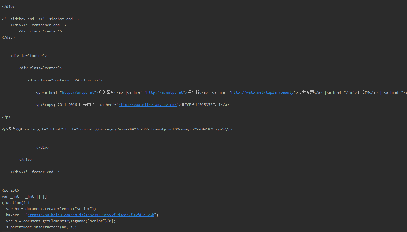Open the http://wmtp.net link
Screen dimensions: 407x232
point(78,92)
